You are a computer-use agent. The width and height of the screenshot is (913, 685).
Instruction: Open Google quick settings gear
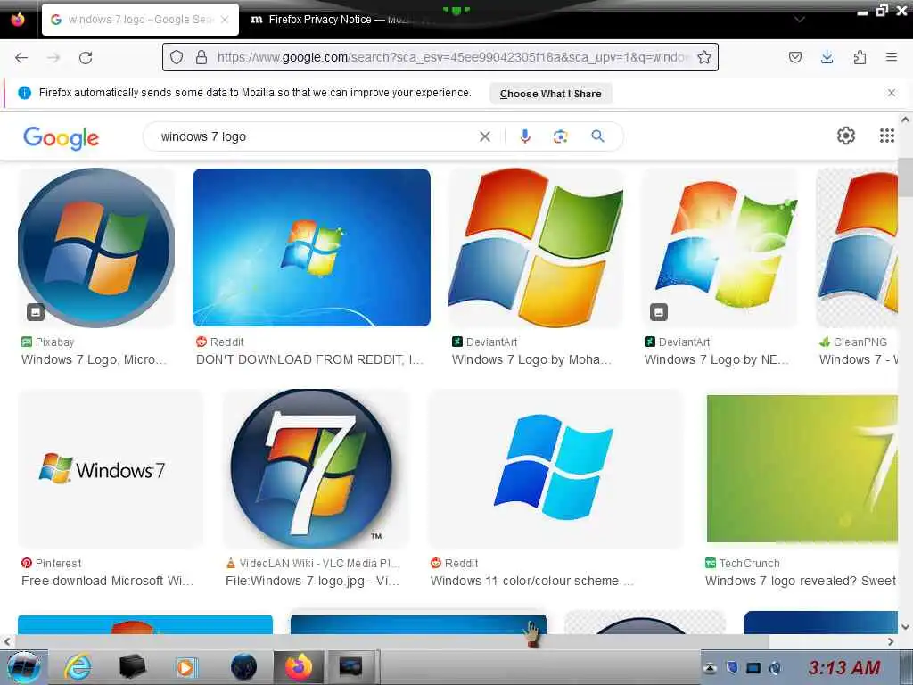846,136
